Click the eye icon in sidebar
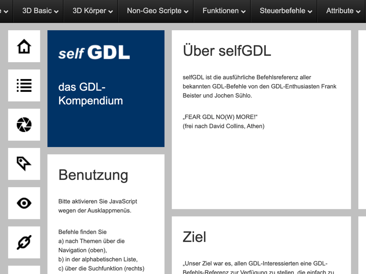Image resolution: width=366 pixels, height=274 pixels. coord(24,203)
